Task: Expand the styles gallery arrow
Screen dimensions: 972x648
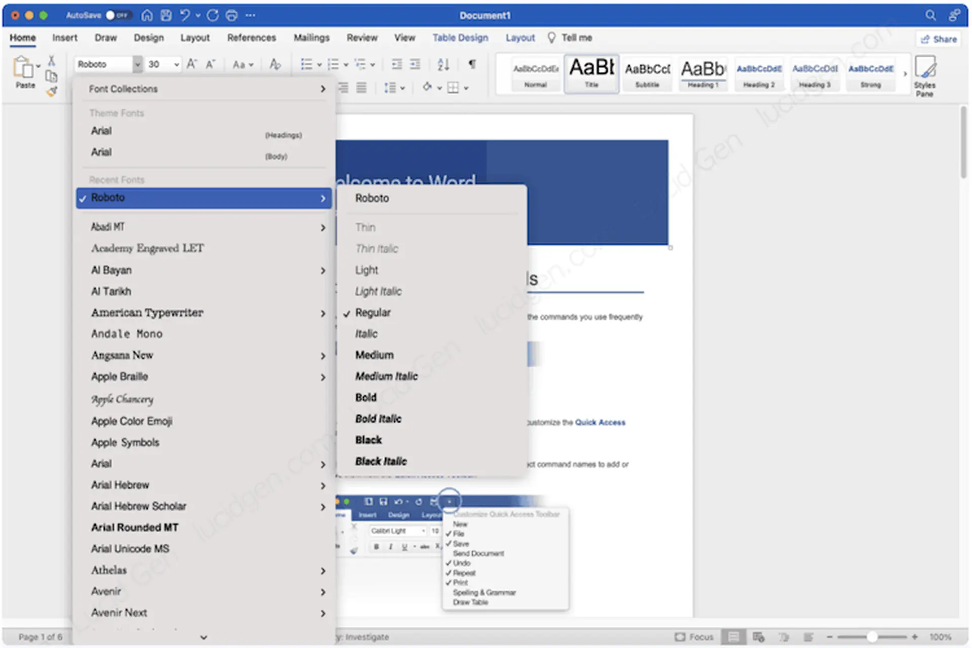Action: (905, 74)
